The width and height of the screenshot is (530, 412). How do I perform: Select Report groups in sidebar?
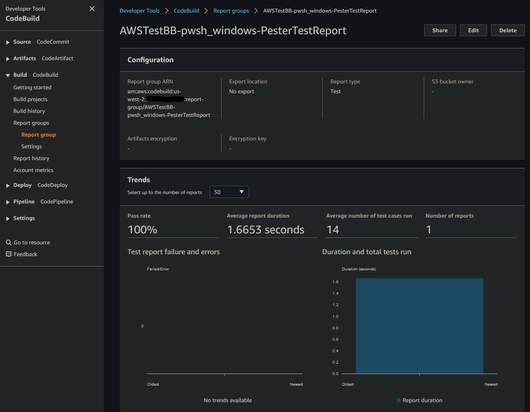point(31,123)
